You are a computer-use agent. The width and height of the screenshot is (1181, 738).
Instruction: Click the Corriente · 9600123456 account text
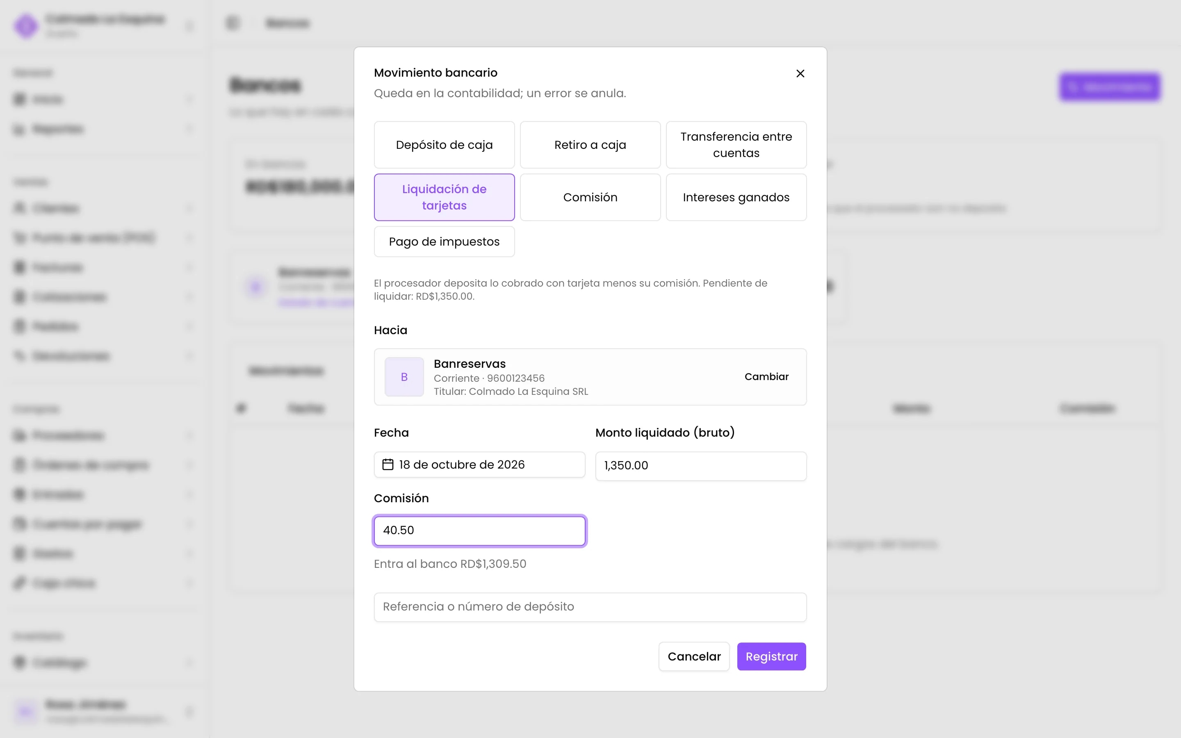pyautogui.click(x=488, y=378)
